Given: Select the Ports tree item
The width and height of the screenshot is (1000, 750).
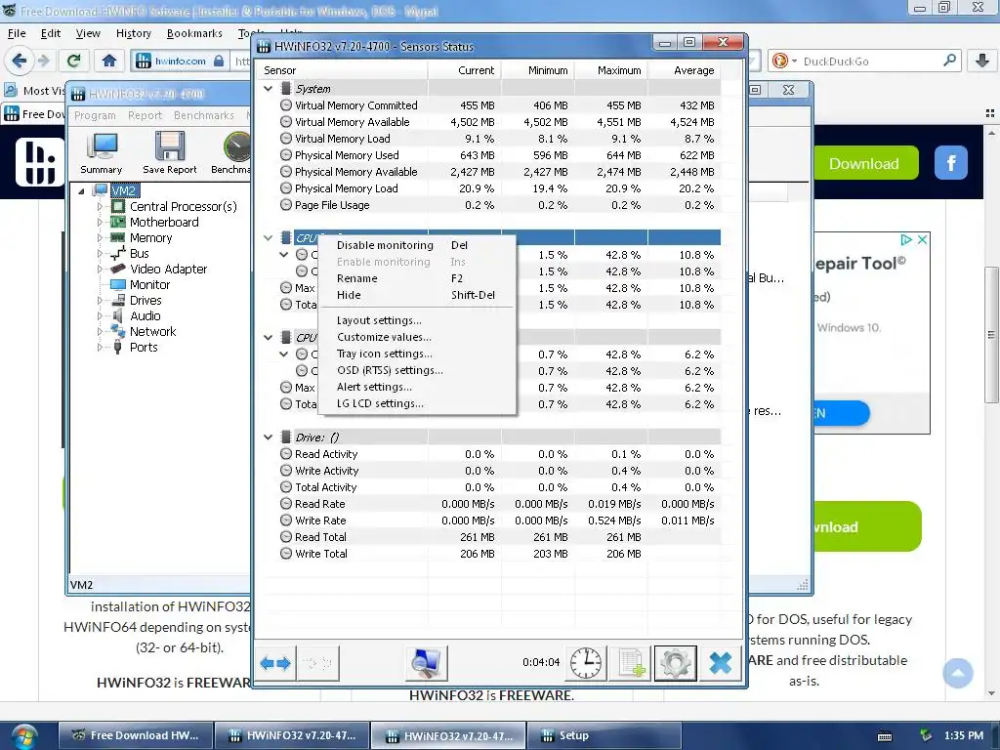Looking at the screenshot, I should pos(144,347).
